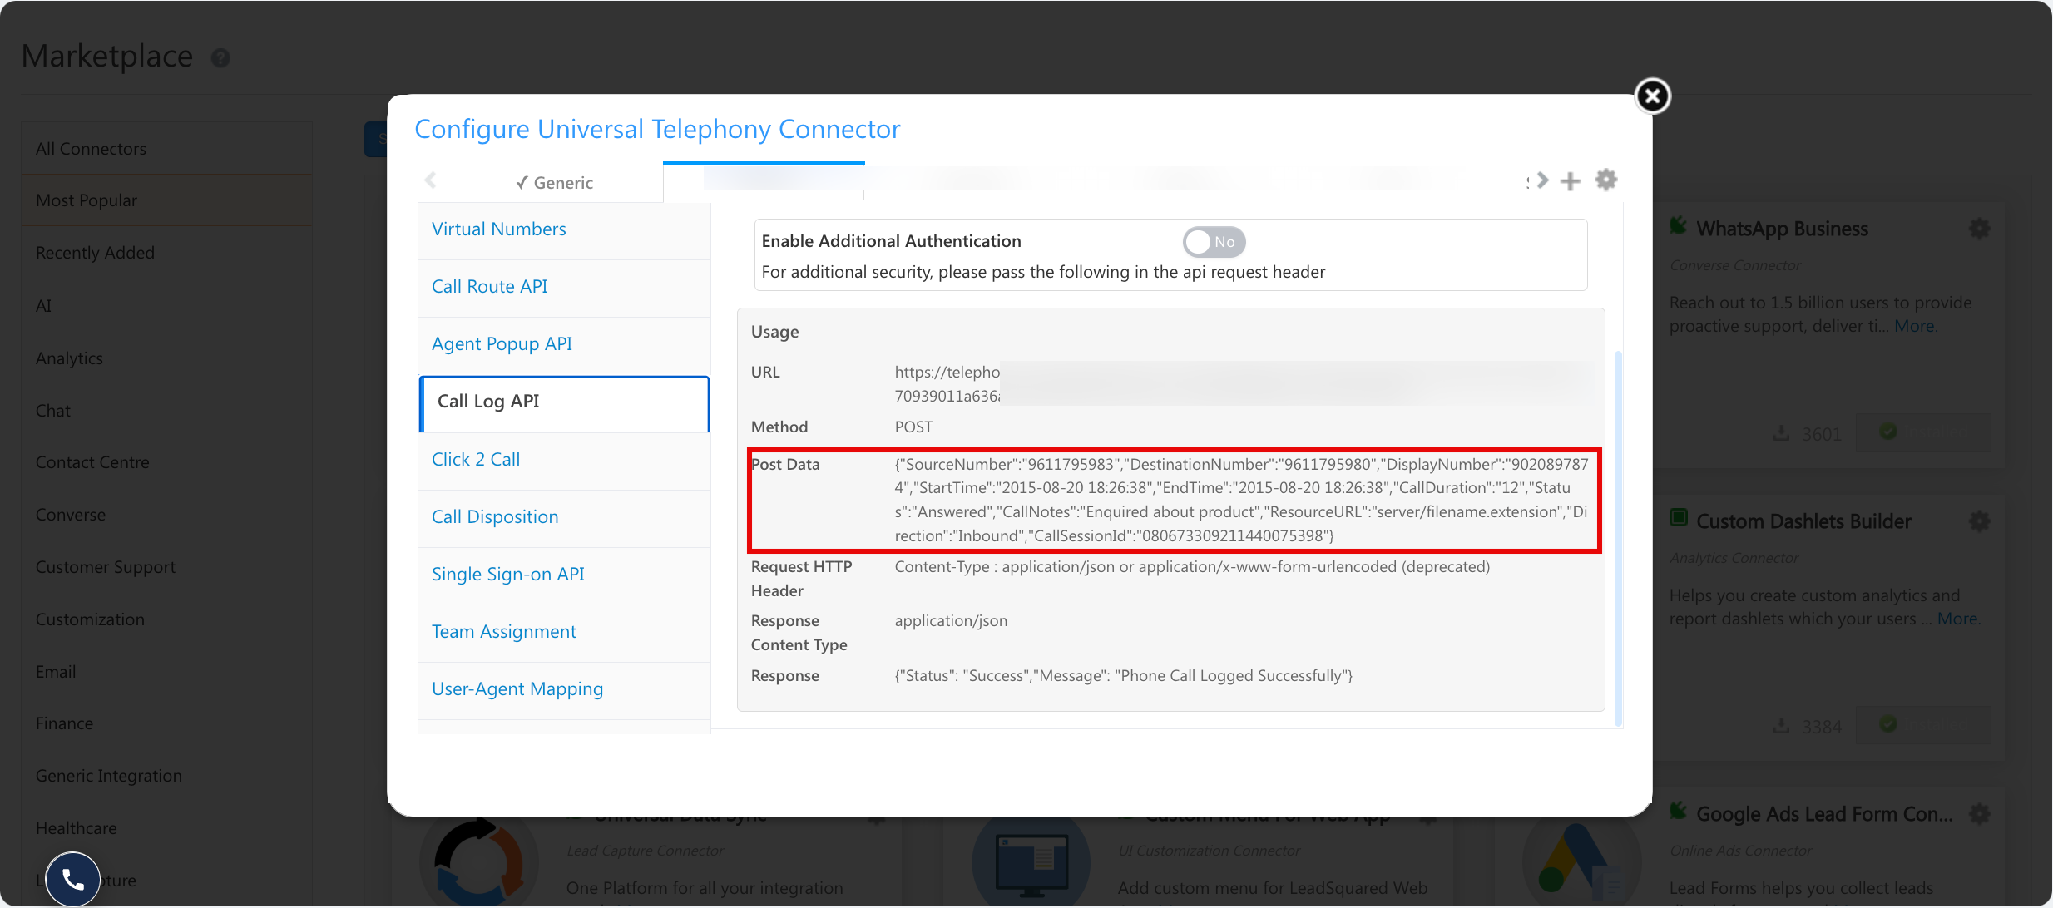
Task: Open the Marketplace help question mark icon
Action: [220, 58]
